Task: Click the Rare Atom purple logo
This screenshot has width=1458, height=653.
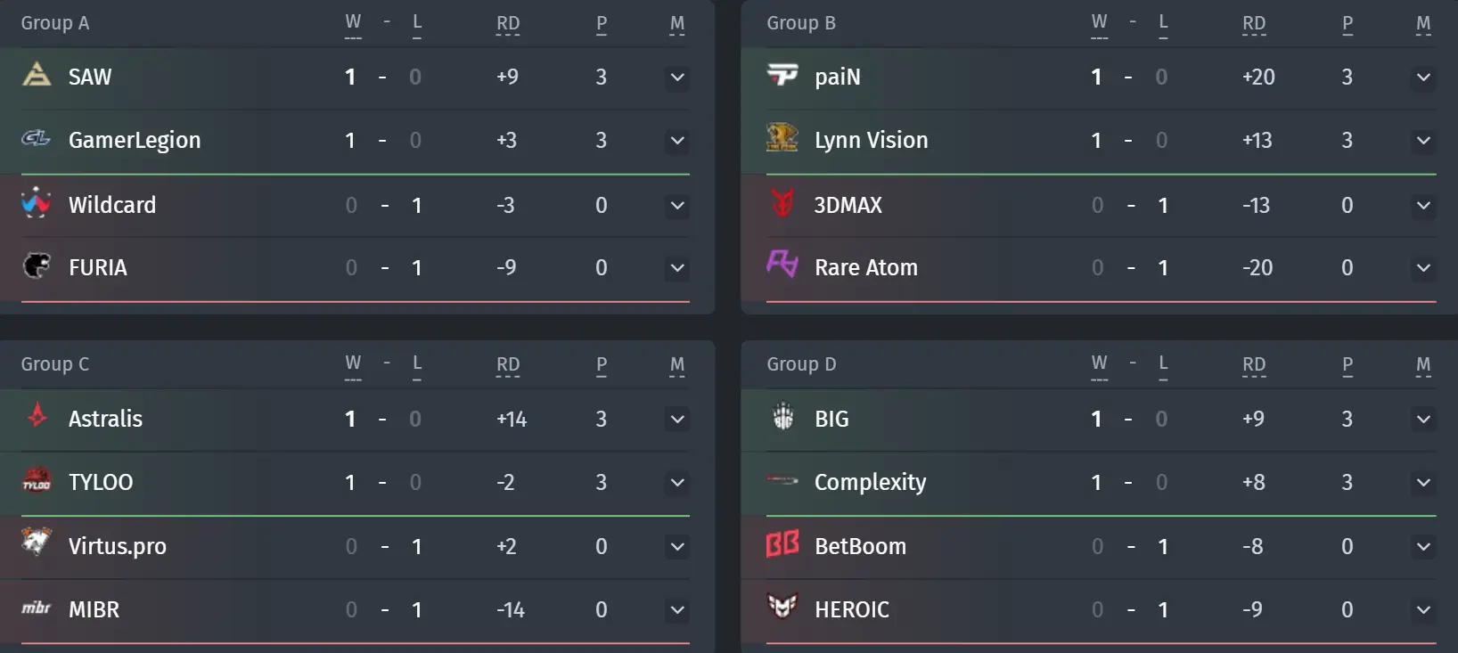Action: (x=782, y=265)
